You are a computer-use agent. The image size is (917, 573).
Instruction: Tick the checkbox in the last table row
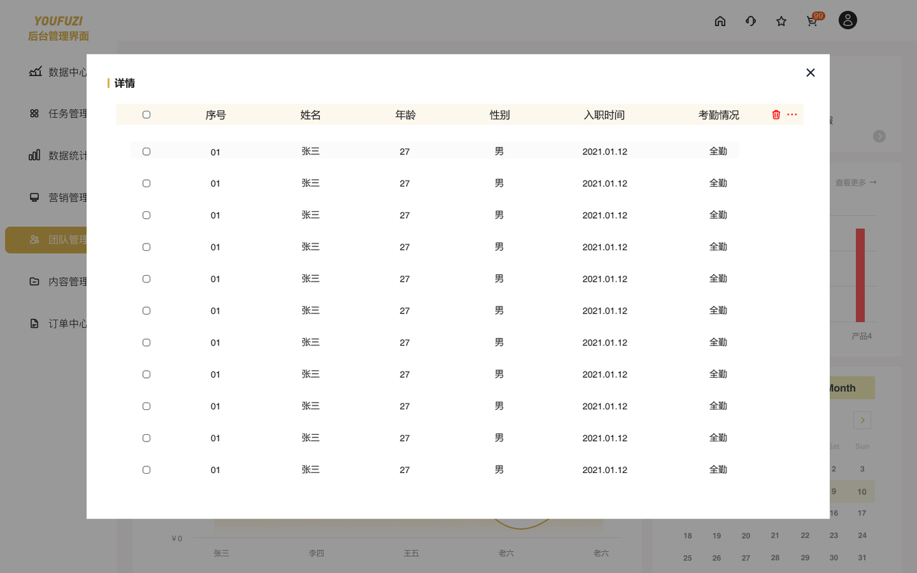(146, 470)
